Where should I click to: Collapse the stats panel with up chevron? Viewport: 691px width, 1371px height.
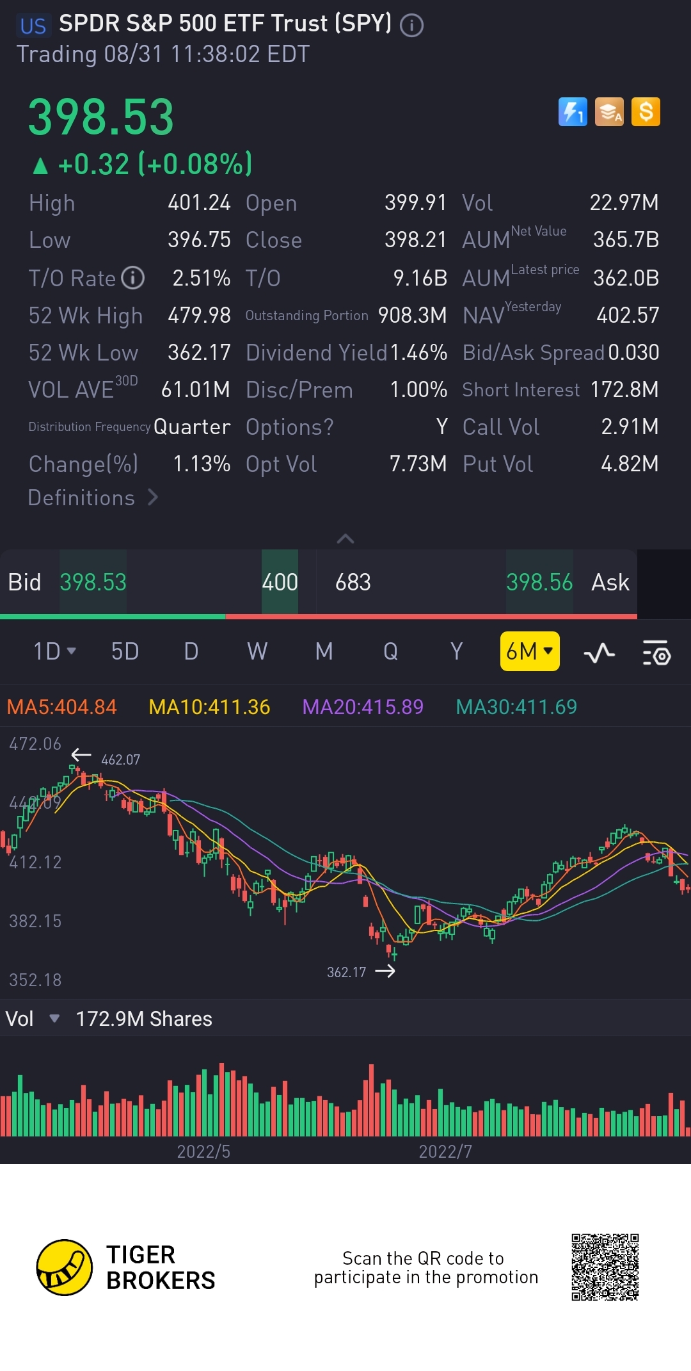click(x=345, y=539)
